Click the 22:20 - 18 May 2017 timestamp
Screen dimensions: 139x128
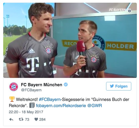click(x=26, y=112)
